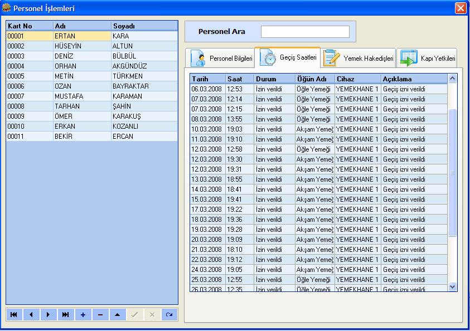This screenshot has width=470, height=331.
Task: Select personnel row BEKİR ERCAN
Action: coord(91,137)
